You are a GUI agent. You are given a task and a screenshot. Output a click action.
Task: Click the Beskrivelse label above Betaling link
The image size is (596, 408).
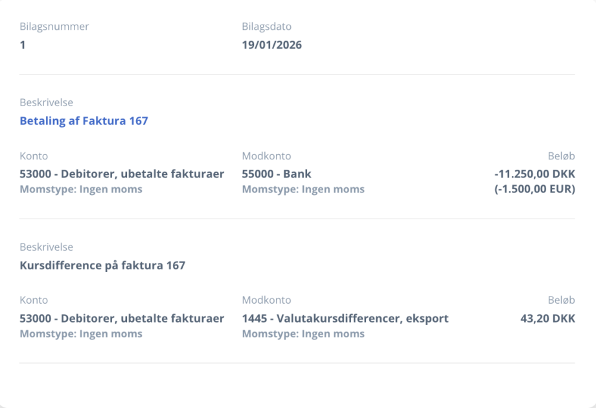[x=46, y=103]
